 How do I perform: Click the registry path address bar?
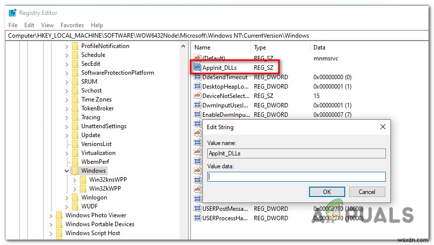click(x=217, y=36)
